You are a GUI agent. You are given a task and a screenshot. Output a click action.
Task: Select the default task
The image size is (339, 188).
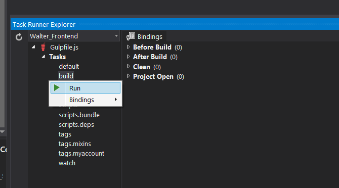[69, 66]
